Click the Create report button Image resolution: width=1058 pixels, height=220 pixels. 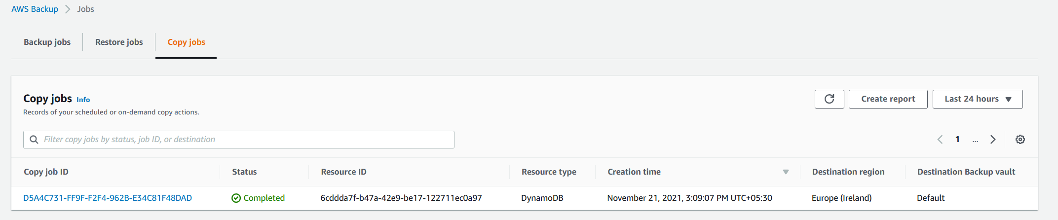coord(888,99)
